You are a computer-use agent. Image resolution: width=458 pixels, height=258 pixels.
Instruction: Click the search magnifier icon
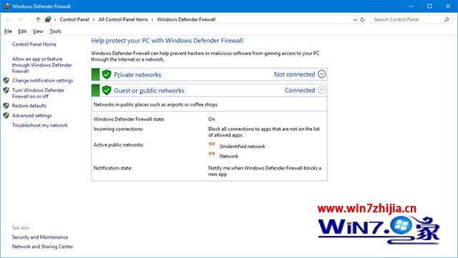[447, 19]
